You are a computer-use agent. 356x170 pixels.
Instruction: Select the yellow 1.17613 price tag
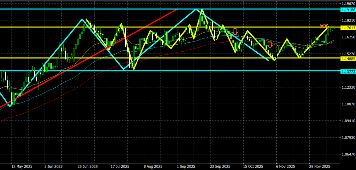pyautogui.click(x=348, y=27)
